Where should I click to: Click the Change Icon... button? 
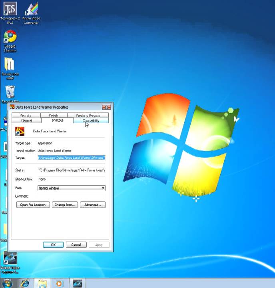click(65, 205)
